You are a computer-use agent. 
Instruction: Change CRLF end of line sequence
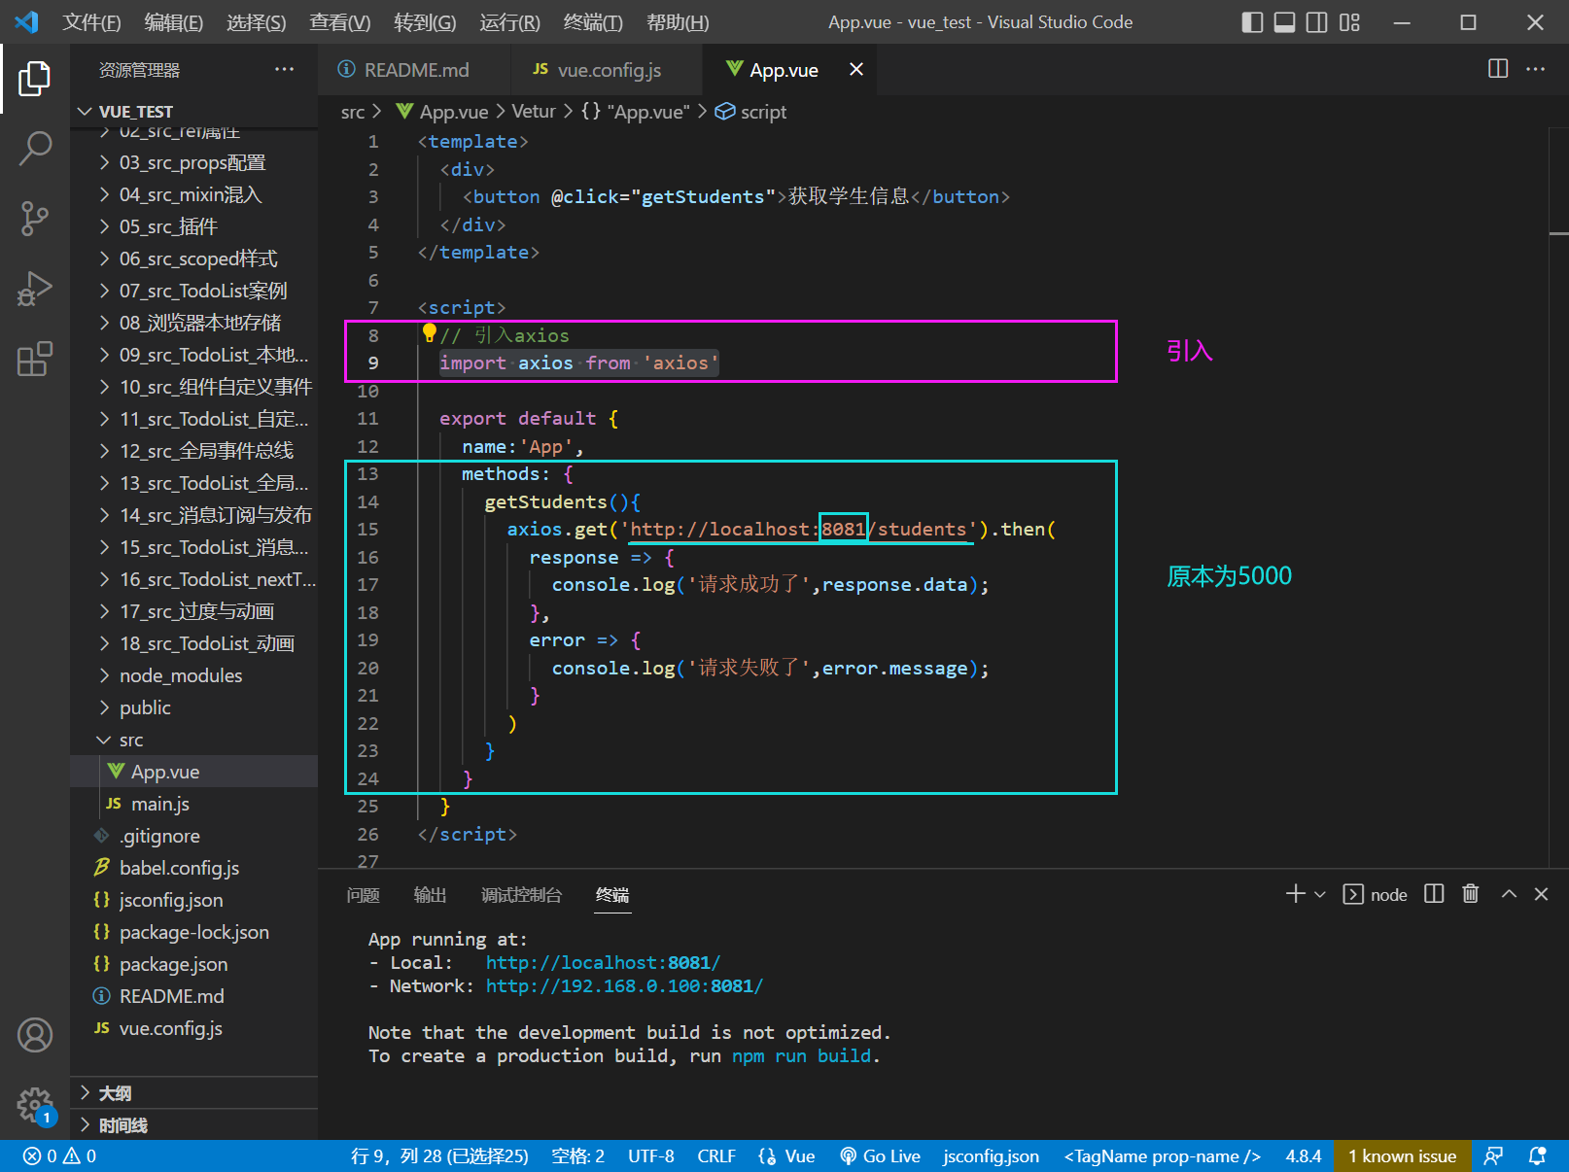tap(716, 1155)
